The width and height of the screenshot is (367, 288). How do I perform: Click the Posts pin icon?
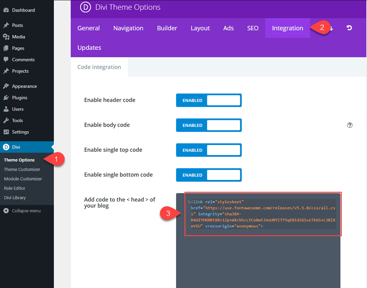(x=6, y=25)
